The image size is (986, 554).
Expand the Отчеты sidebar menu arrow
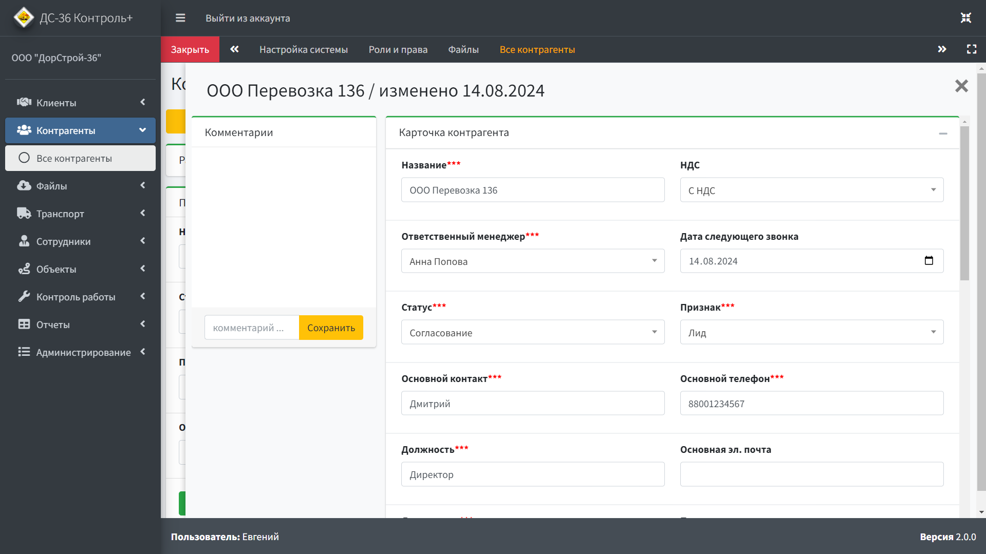coord(143,324)
